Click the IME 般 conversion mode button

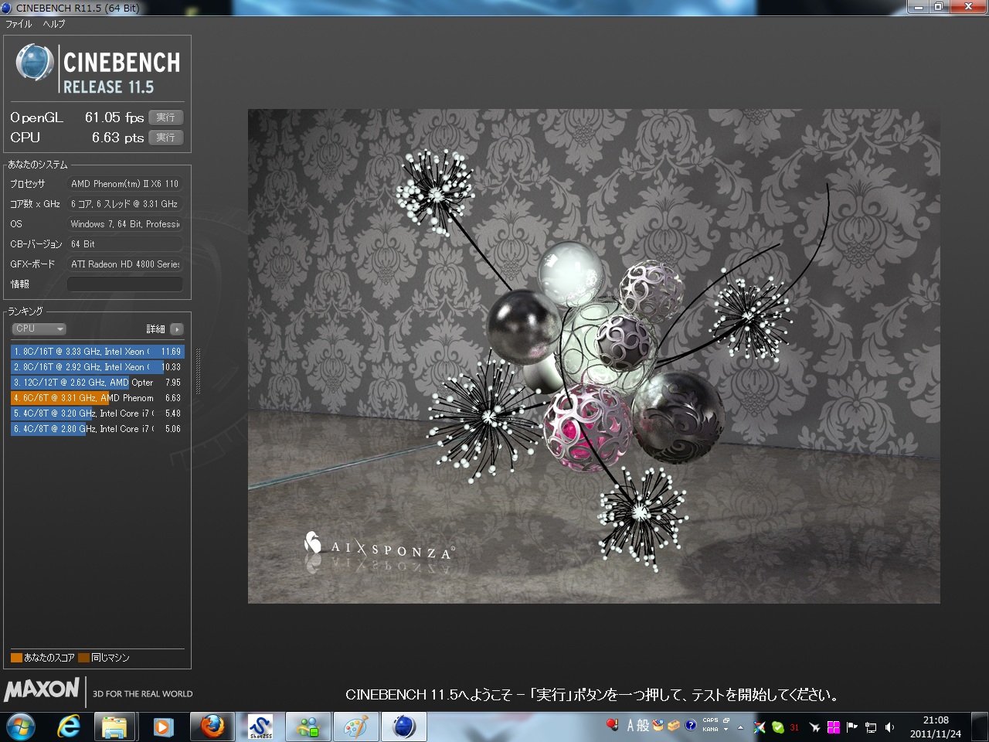click(x=643, y=725)
